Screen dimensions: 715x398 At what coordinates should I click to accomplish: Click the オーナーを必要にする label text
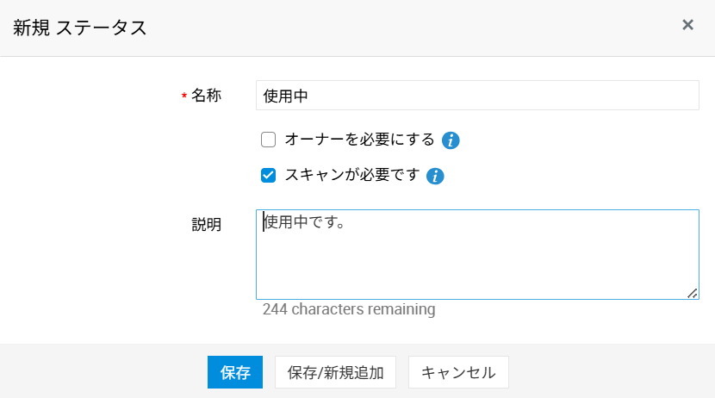(x=359, y=140)
